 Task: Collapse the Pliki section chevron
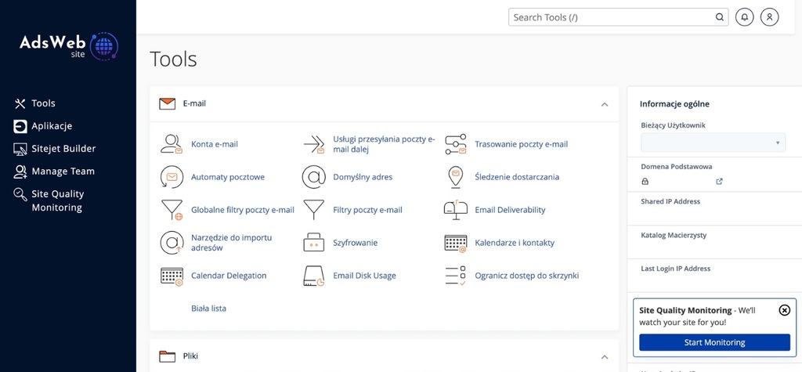605,356
